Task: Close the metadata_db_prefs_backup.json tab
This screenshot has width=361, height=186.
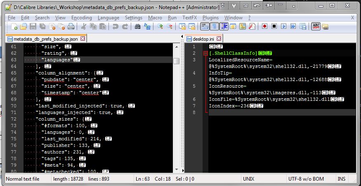Action: [83, 39]
